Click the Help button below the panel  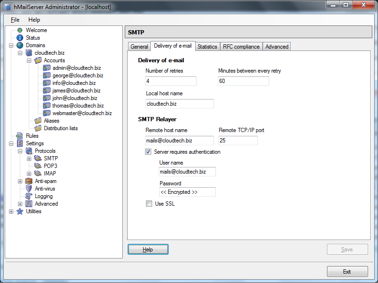click(148, 250)
